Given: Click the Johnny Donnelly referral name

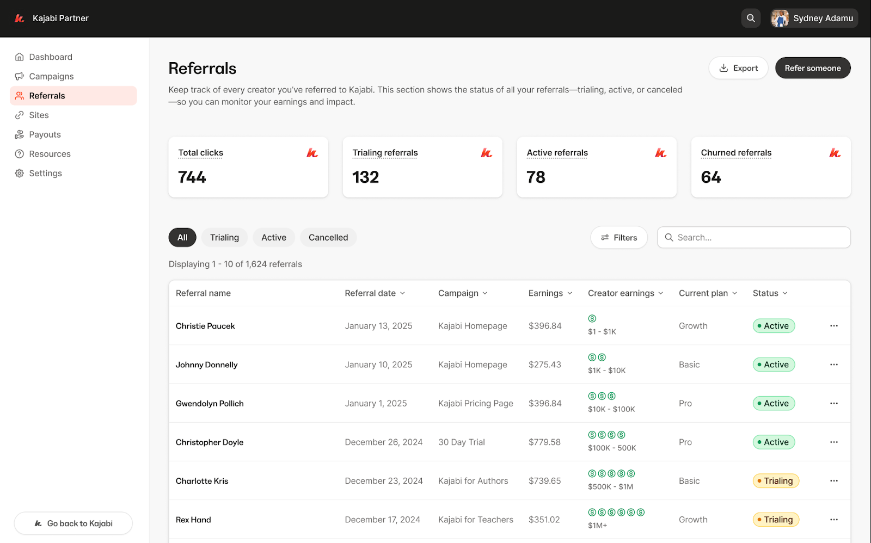Looking at the screenshot, I should [x=206, y=365].
